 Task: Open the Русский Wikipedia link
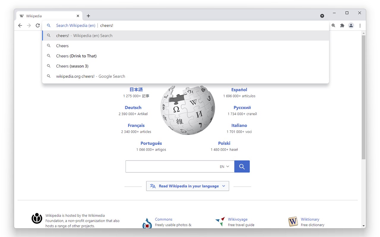click(242, 108)
